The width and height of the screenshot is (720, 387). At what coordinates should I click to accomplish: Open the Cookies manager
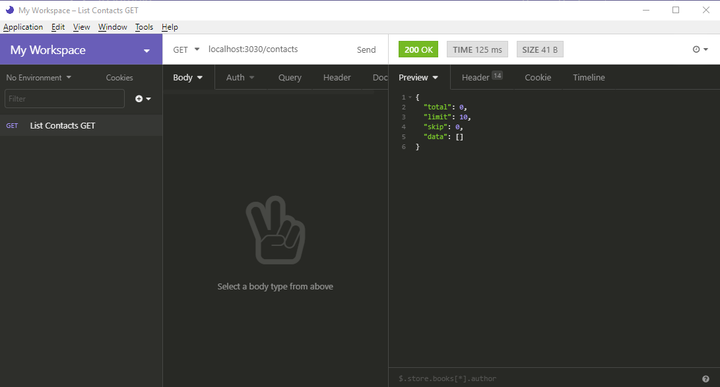119,77
